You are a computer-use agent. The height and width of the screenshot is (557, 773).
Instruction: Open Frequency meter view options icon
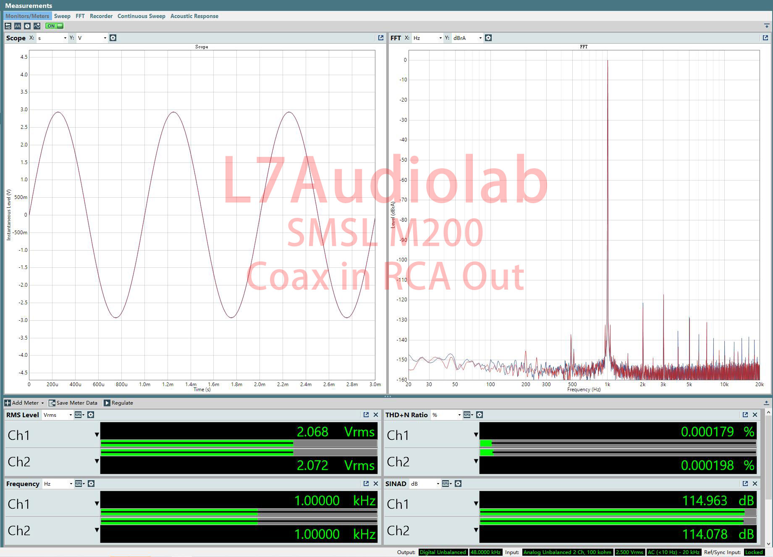pos(80,484)
